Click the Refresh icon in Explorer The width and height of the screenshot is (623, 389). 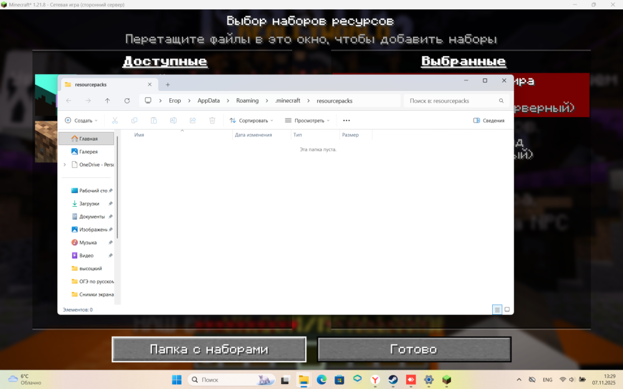point(127,101)
